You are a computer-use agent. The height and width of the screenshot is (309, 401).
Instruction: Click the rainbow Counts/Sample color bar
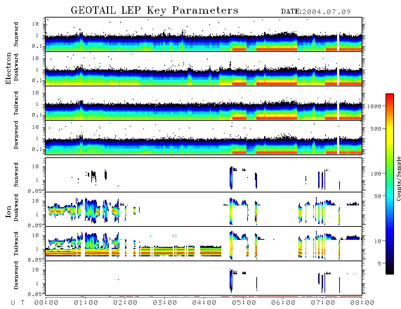pos(390,184)
